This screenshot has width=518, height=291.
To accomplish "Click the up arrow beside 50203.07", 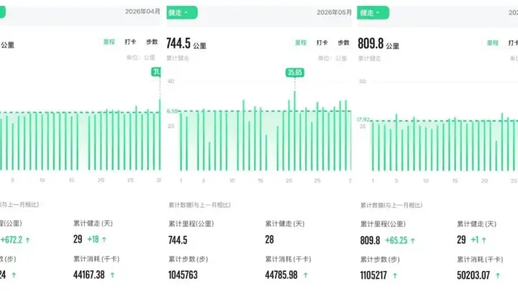I will [x=498, y=275].
